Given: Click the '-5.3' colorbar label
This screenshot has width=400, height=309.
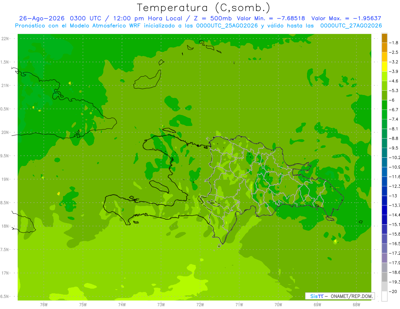Looking at the screenshot, I should [394, 91].
